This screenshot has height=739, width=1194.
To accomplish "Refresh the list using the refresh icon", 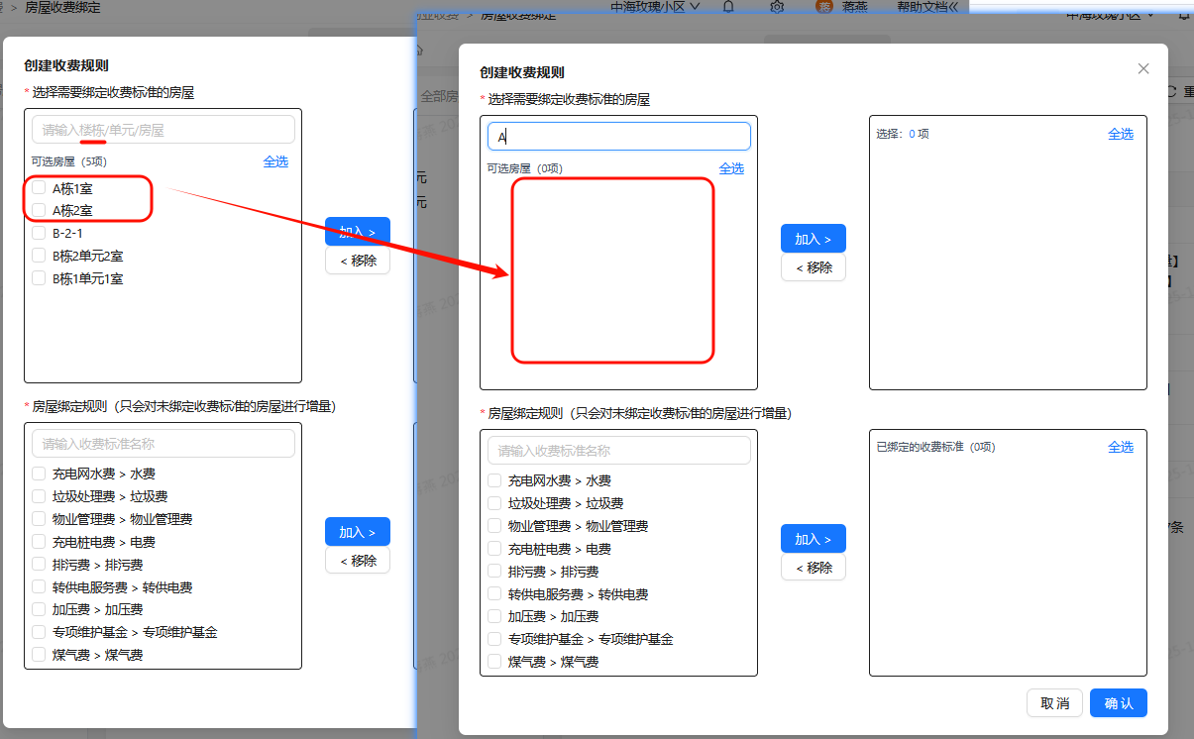I will click(x=1172, y=90).
